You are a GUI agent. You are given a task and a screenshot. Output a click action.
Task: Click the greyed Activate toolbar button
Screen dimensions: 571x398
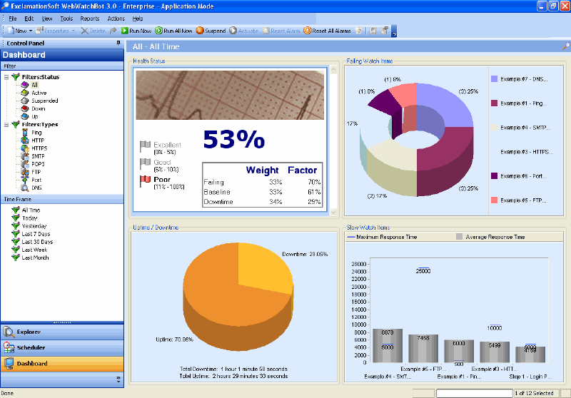click(x=244, y=31)
